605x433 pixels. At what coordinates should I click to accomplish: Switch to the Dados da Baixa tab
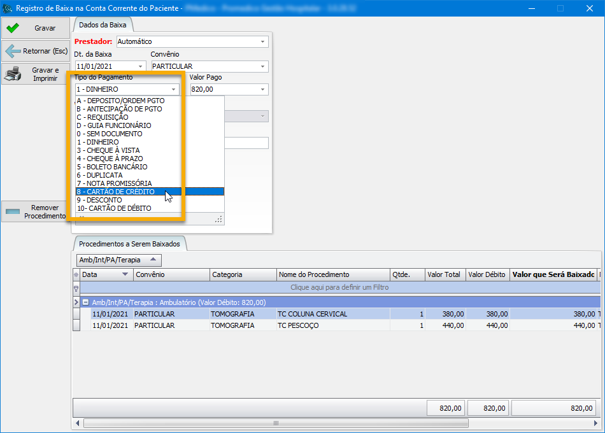(103, 25)
